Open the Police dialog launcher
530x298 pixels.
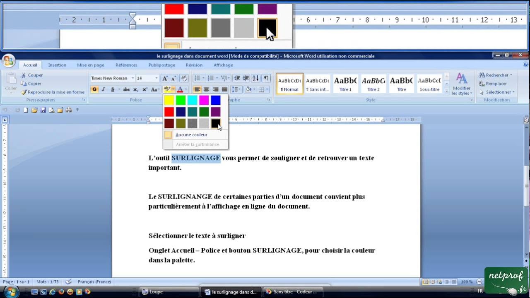(x=188, y=100)
